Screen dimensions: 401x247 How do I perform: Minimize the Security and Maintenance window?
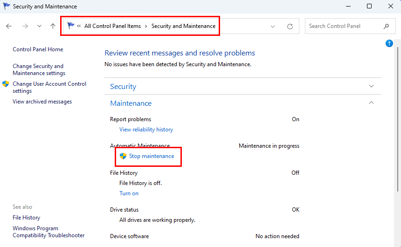(348, 6)
